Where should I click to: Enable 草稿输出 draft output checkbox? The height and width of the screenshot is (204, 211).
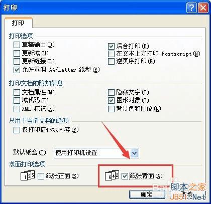(x=17, y=45)
